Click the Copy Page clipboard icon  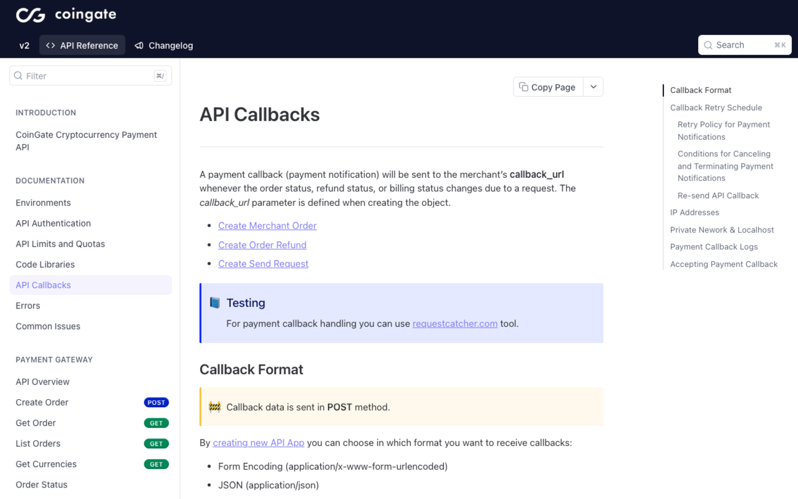coord(523,87)
